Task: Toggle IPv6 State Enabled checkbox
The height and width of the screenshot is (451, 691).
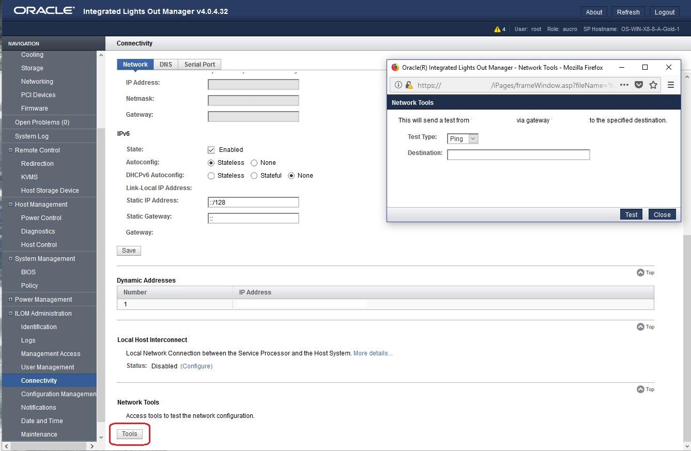Action: (211, 150)
